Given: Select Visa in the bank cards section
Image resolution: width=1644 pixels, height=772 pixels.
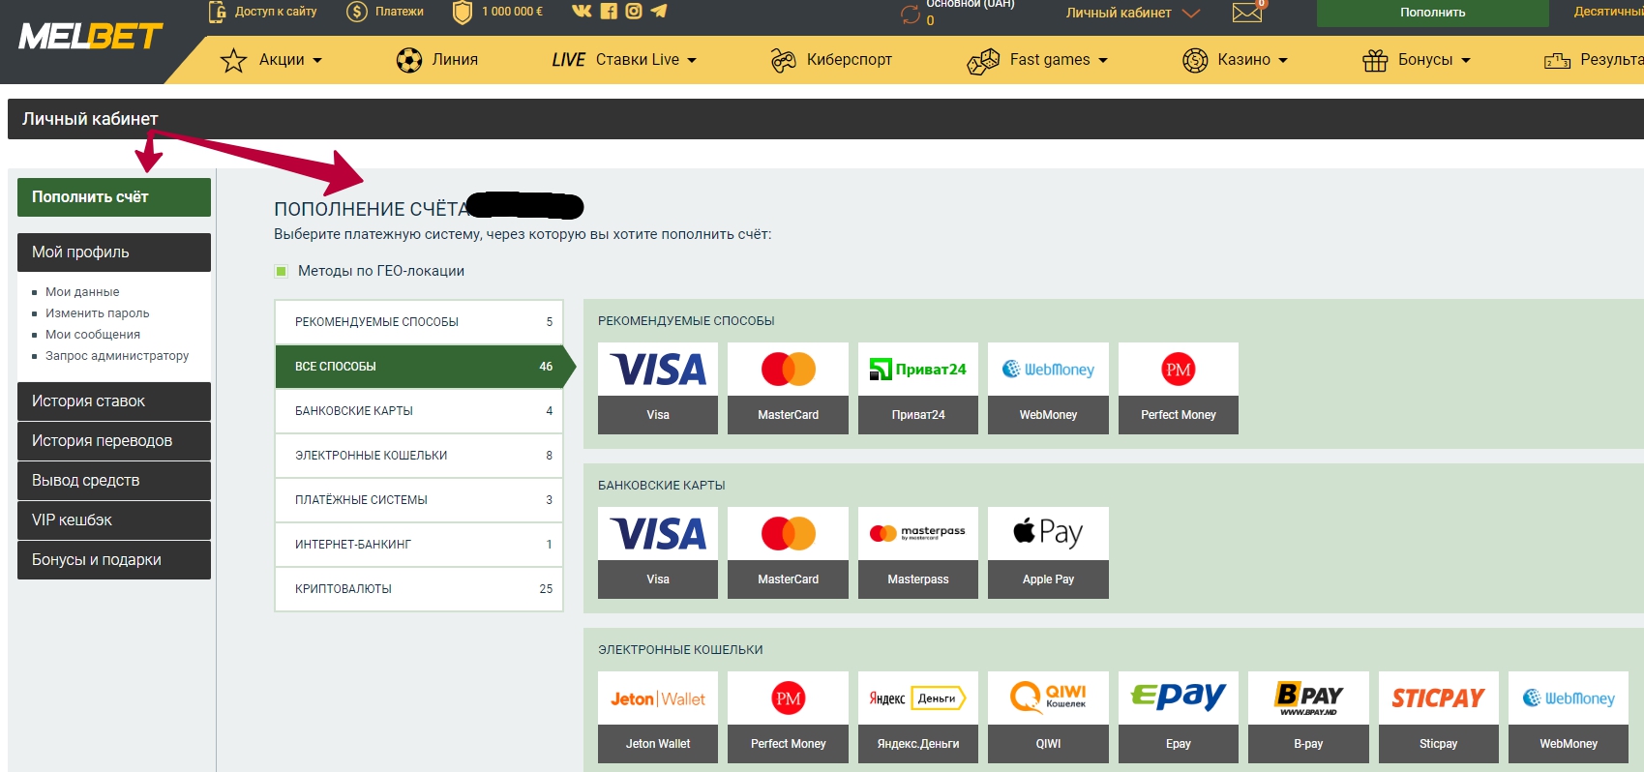Looking at the screenshot, I should pos(658,552).
